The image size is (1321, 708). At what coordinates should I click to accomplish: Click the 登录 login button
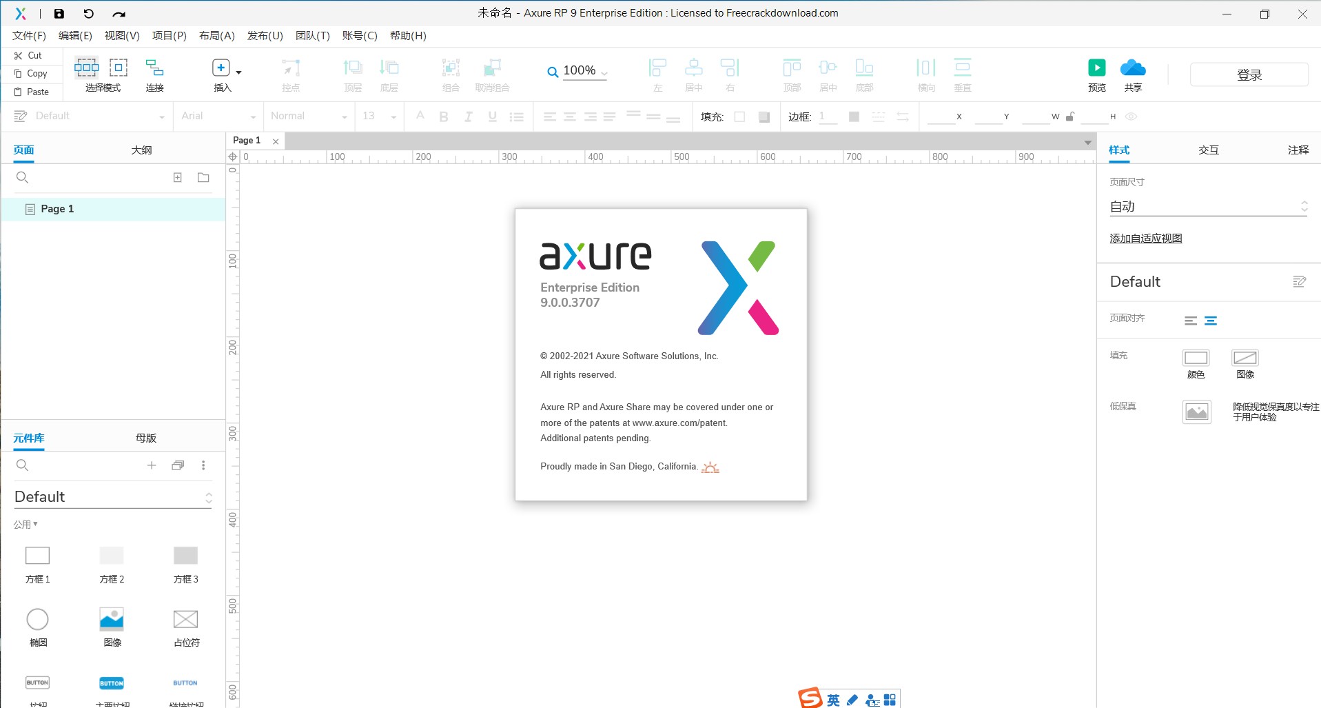click(x=1249, y=74)
